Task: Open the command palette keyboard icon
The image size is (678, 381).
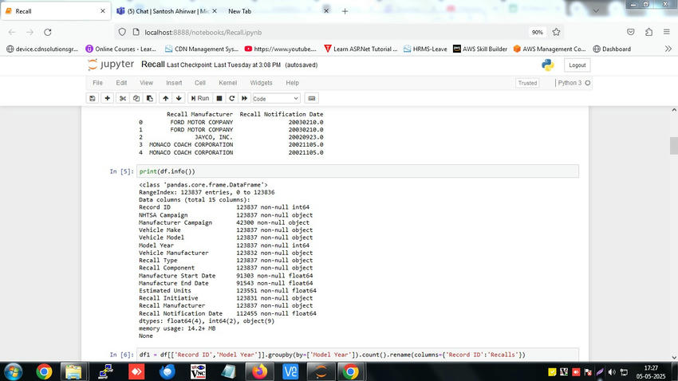Action: [x=311, y=99]
